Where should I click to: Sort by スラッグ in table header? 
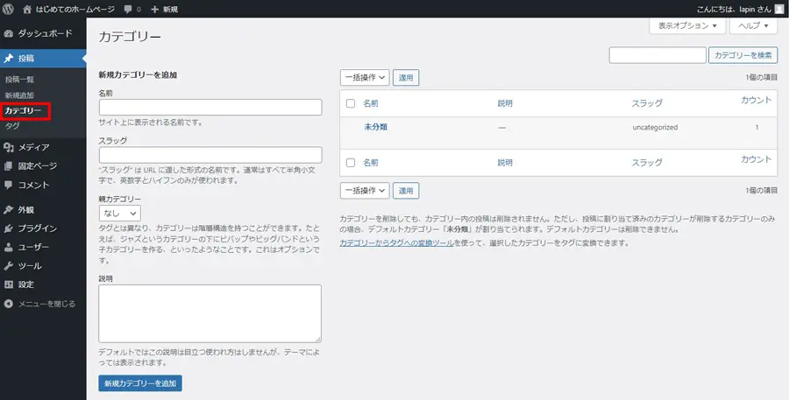point(647,103)
